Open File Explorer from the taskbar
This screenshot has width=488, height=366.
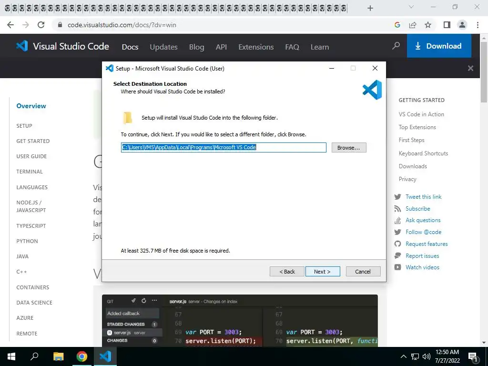tap(58, 356)
